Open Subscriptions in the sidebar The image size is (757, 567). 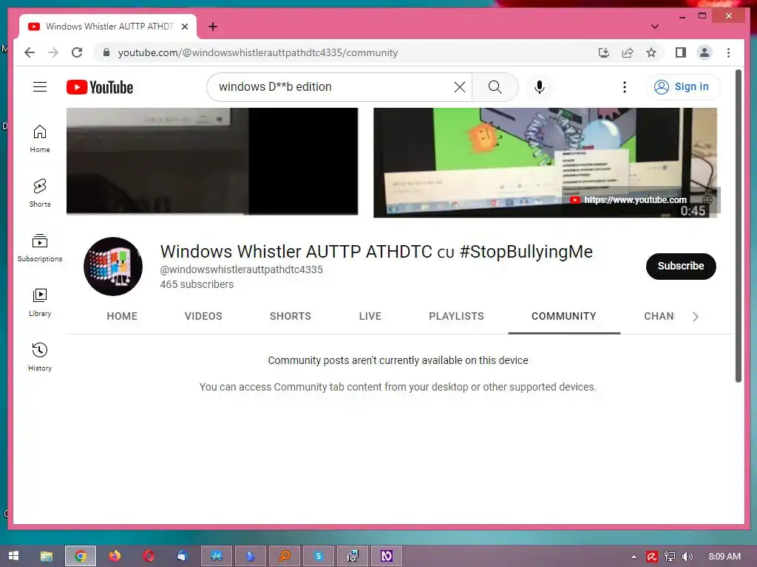click(x=40, y=248)
